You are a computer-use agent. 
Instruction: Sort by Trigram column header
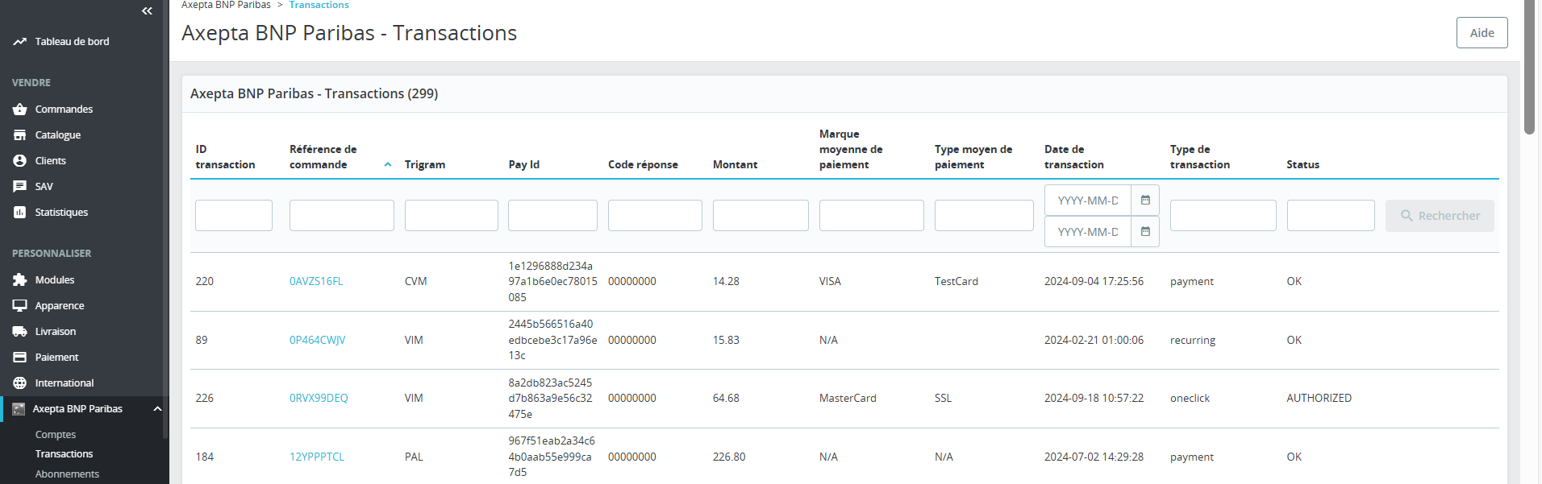tap(425, 164)
